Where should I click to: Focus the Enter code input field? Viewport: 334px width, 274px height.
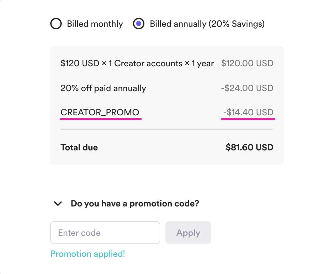105,233
